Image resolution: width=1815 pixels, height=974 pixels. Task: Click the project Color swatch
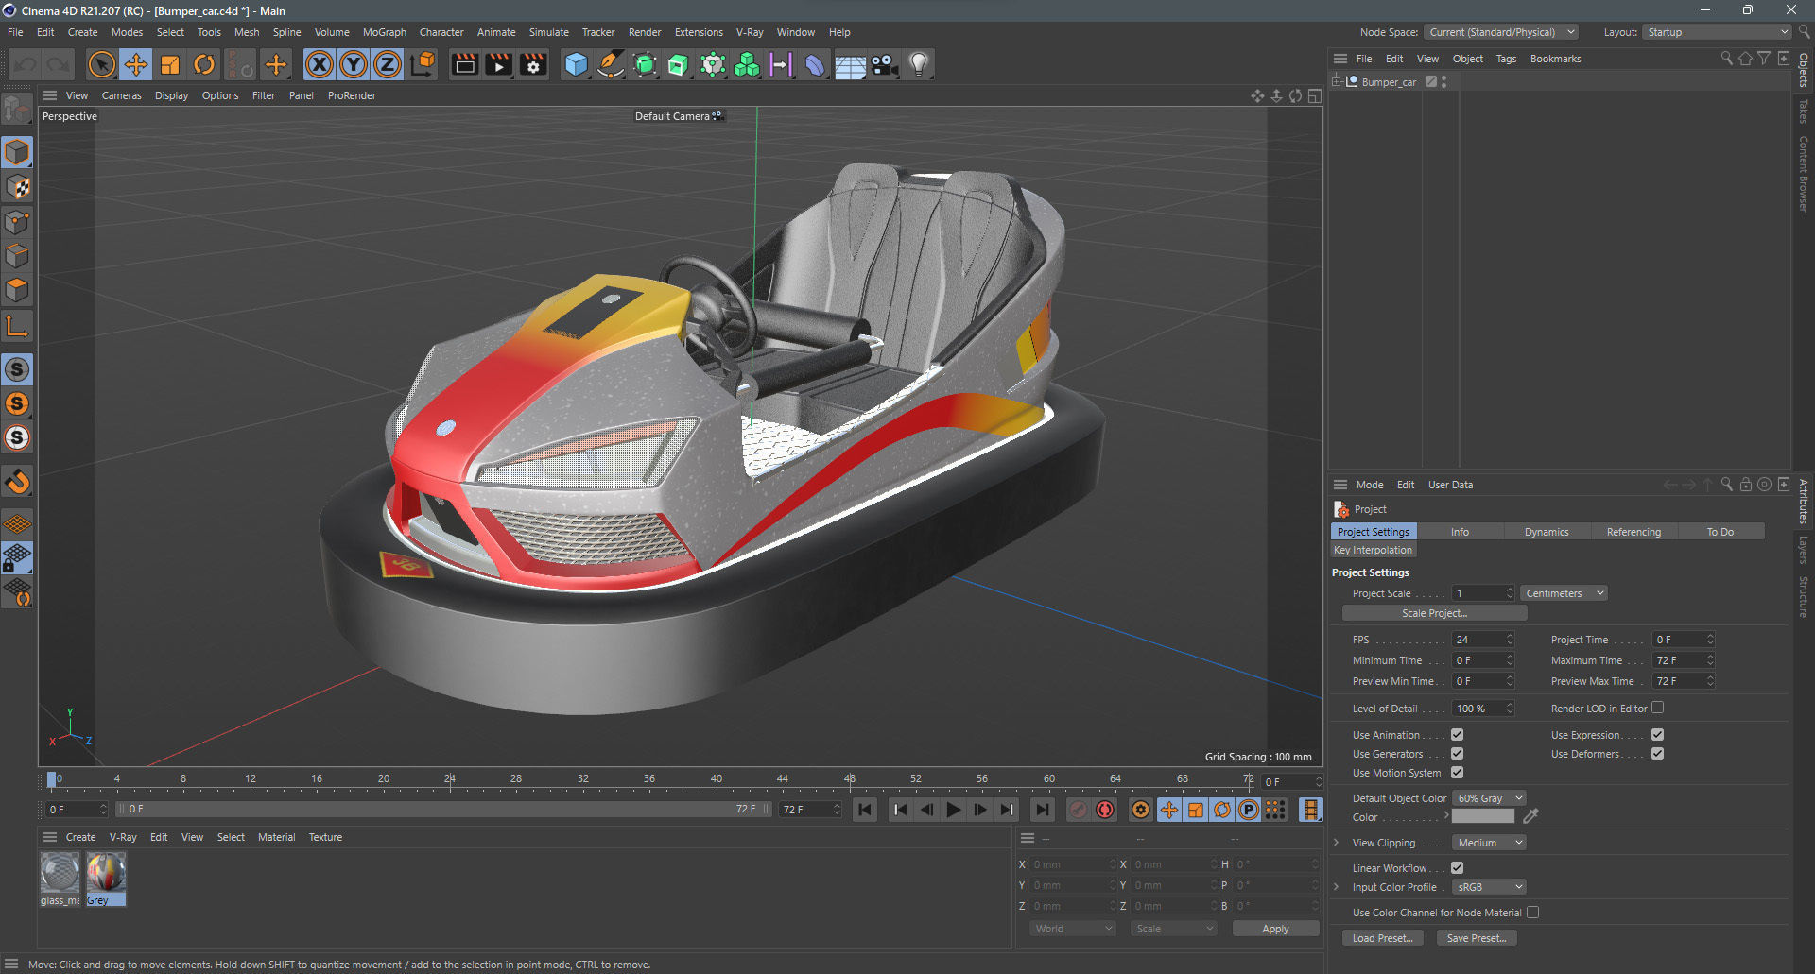coord(1482,817)
